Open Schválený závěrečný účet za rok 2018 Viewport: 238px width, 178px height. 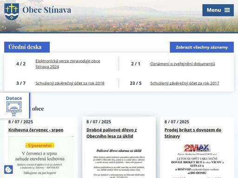(x=70, y=83)
